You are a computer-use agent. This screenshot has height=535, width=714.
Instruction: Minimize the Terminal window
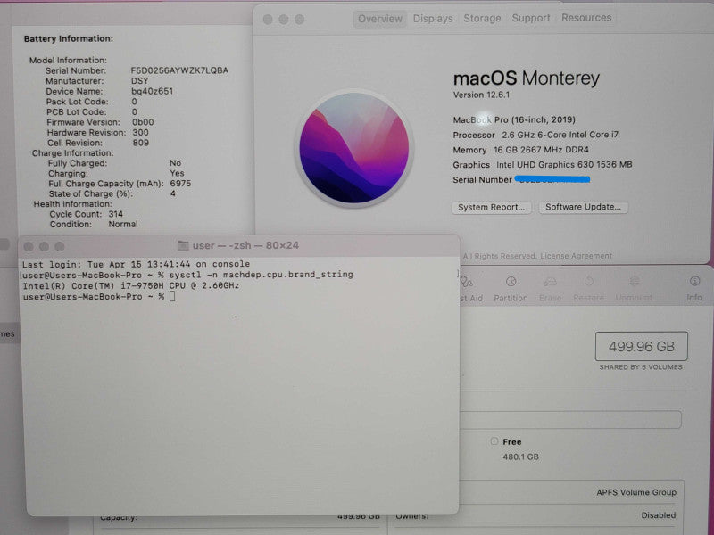click(44, 247)
